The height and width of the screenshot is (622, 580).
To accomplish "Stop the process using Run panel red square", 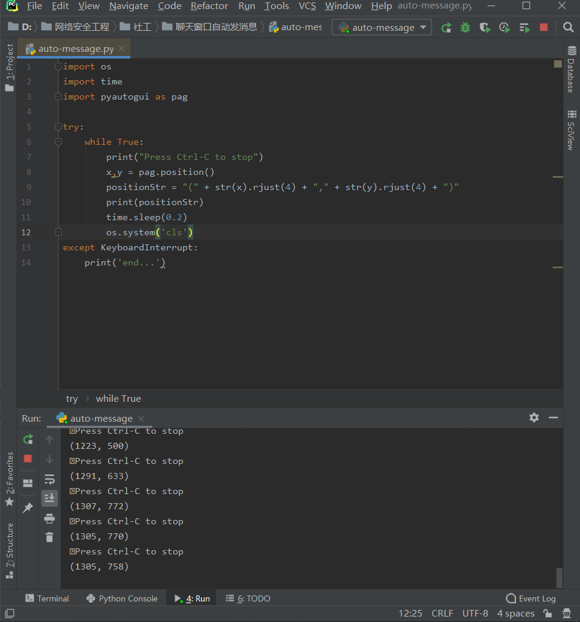I will click(28, 459).
